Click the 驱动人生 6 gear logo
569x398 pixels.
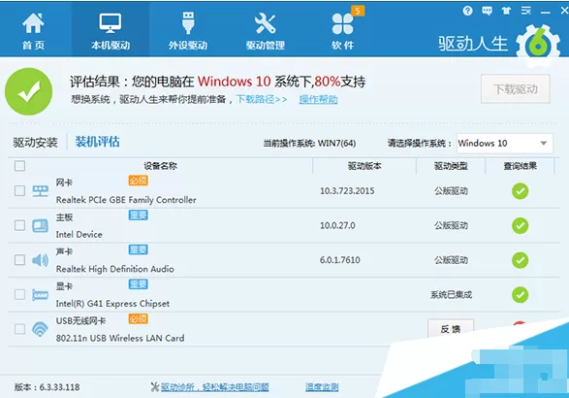pyautogui.click(x=538, y=45)
